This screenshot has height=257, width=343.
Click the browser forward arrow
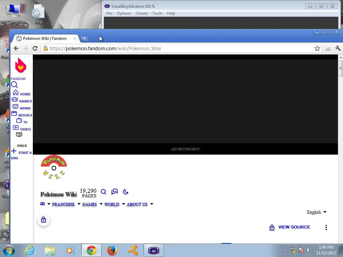(x=25, y=48)
